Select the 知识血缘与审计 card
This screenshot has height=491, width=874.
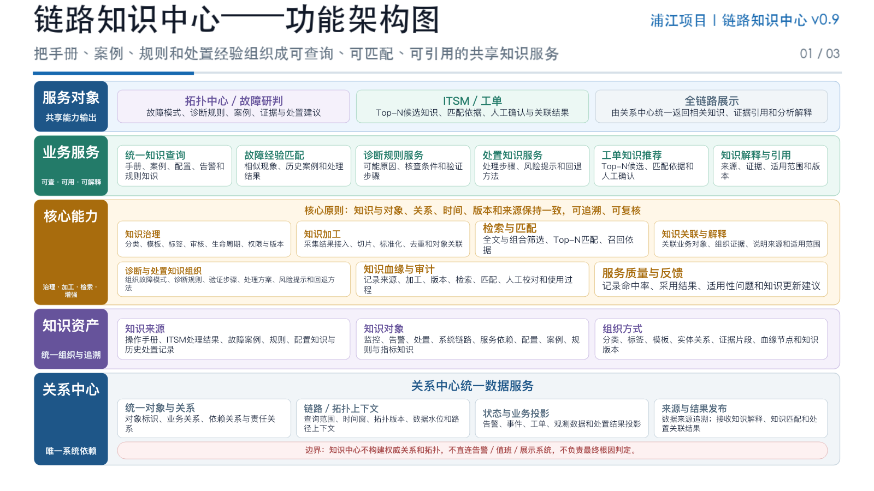click(473, 279)
